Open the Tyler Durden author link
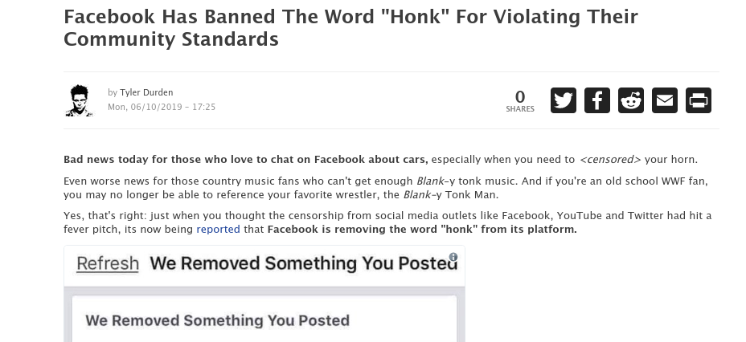 click(x=146, y=92)
